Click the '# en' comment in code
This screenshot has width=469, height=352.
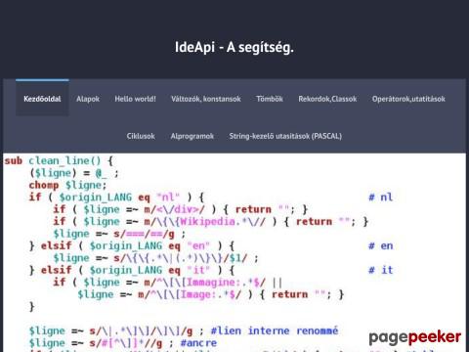(380, 245)
